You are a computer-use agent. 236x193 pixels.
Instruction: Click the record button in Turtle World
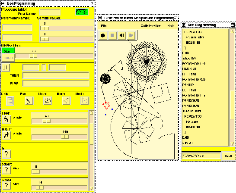[x=103, y=35]
